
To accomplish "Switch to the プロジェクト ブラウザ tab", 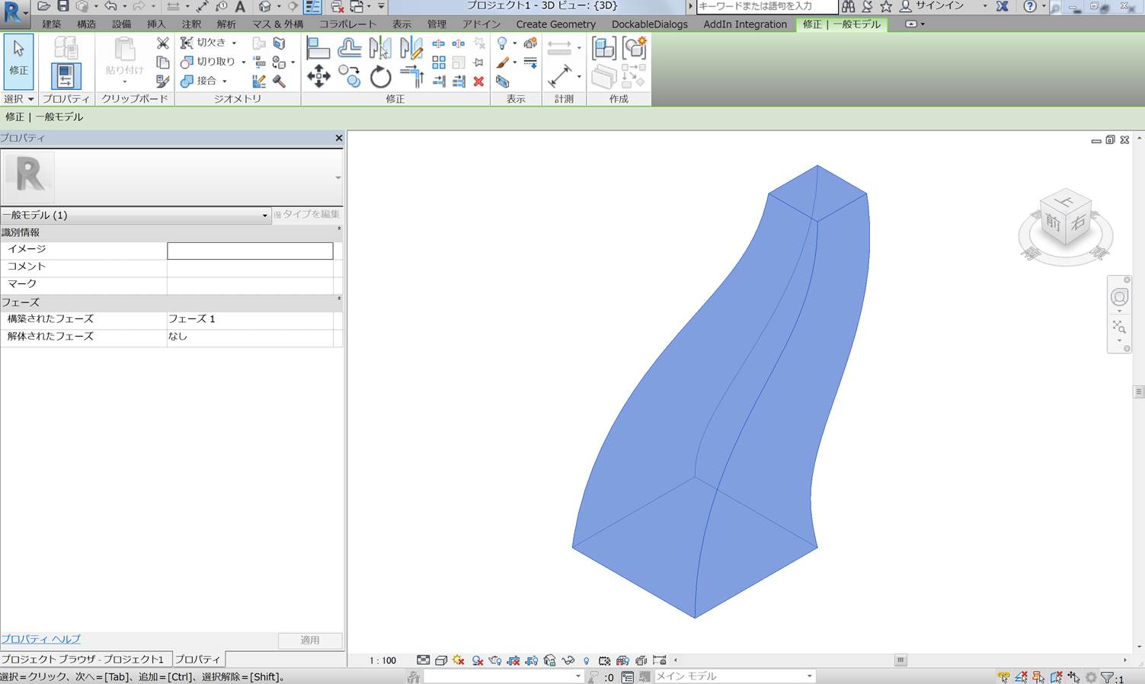I will (x=83, y=659).
